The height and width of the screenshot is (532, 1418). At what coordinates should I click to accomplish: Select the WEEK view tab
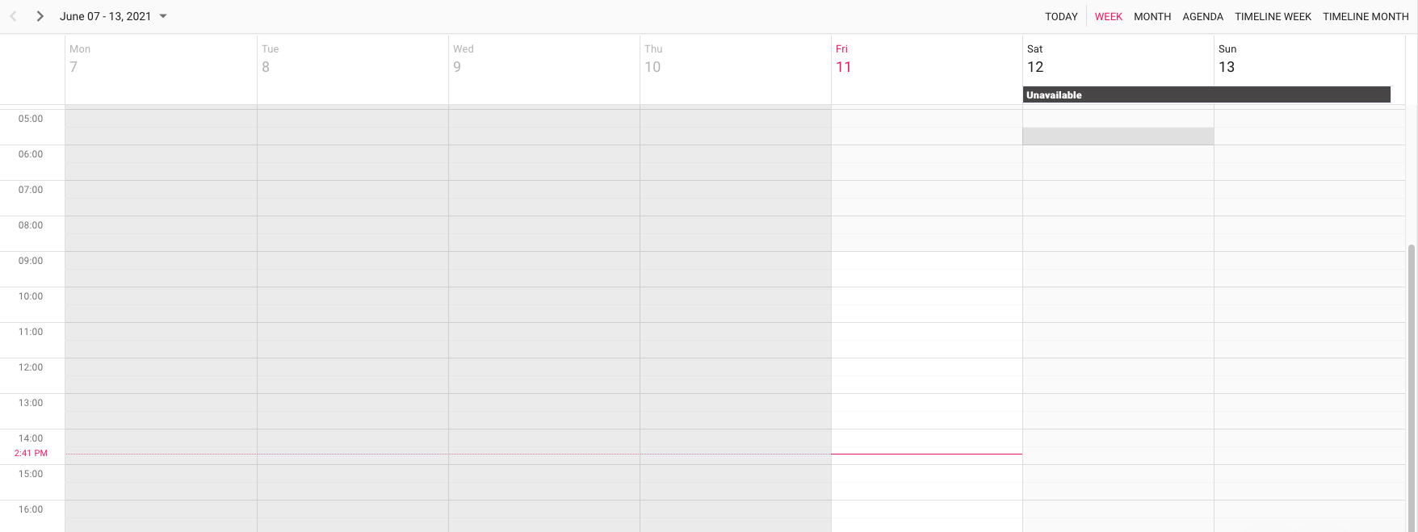tap(1108, 16)
